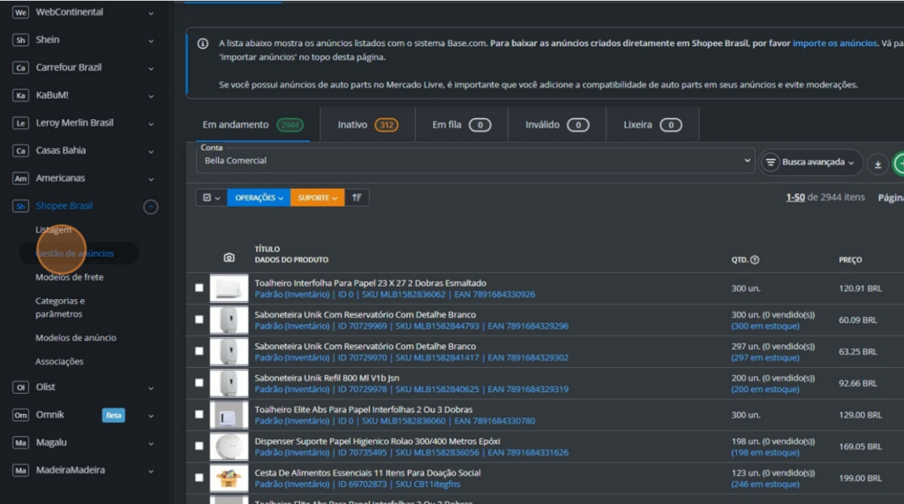Image resolution: width=904 pixels, height=504 pixels.
Task: Click the download icon beside Busca avançada
Action: pyautogui.click(x=878, y=163)
